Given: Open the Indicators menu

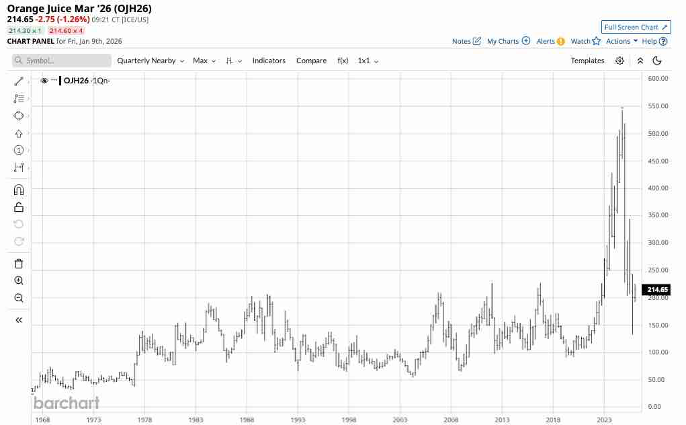Looking at the screenshot, I should [269, 61].
